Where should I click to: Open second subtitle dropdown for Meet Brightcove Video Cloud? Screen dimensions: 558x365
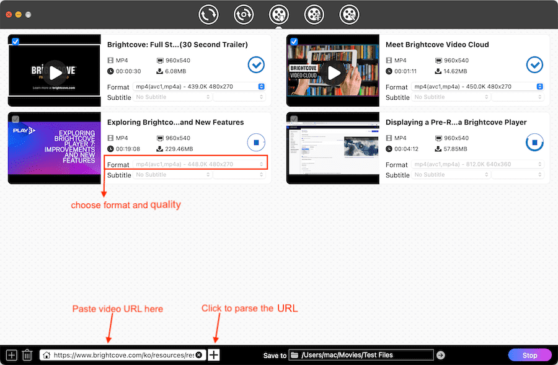point(518,97)
